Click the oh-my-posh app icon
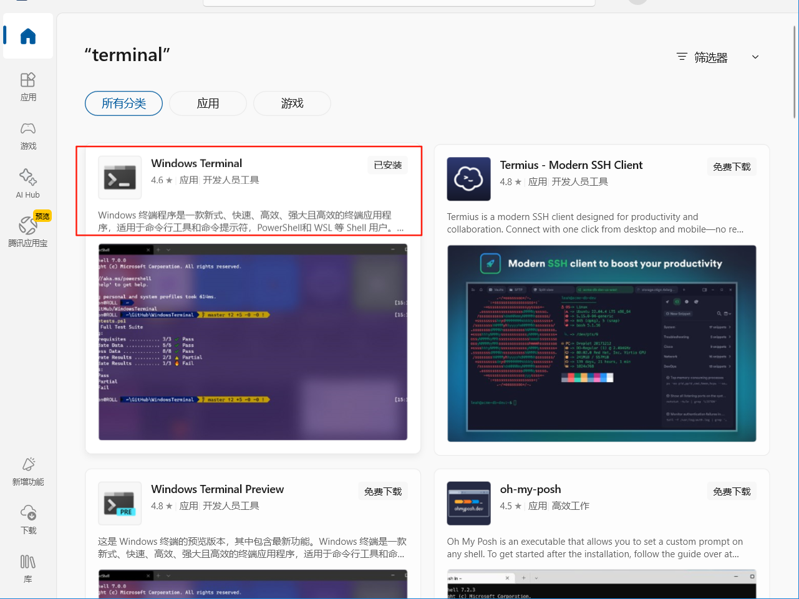Viewport: 799px width, 599px height. tap(468, 504)
